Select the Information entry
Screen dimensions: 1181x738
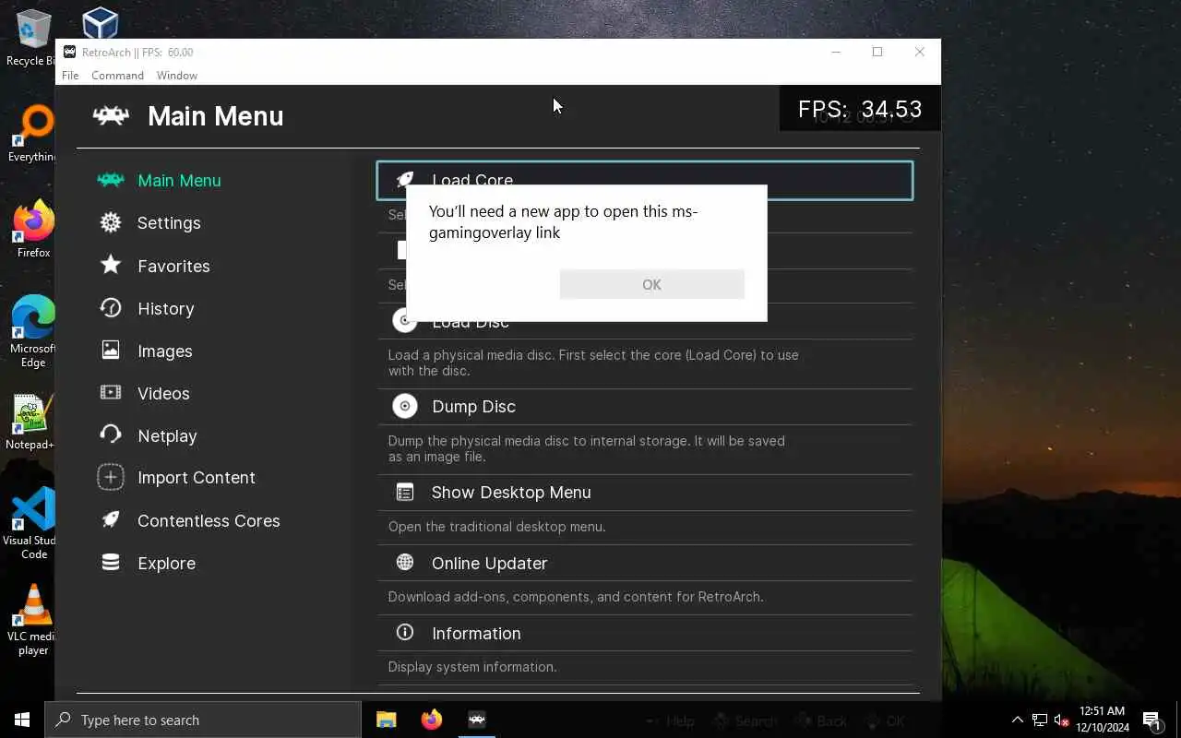pyautogui.click(x=645, y=633)
